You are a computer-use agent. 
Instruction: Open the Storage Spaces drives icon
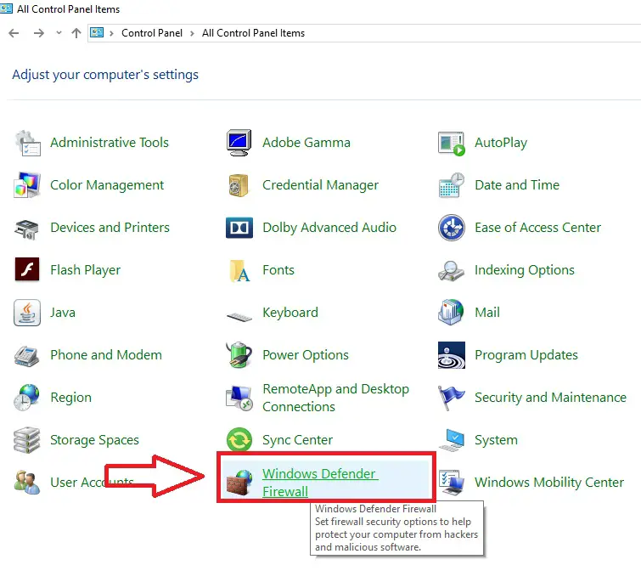tap(27, 440)
